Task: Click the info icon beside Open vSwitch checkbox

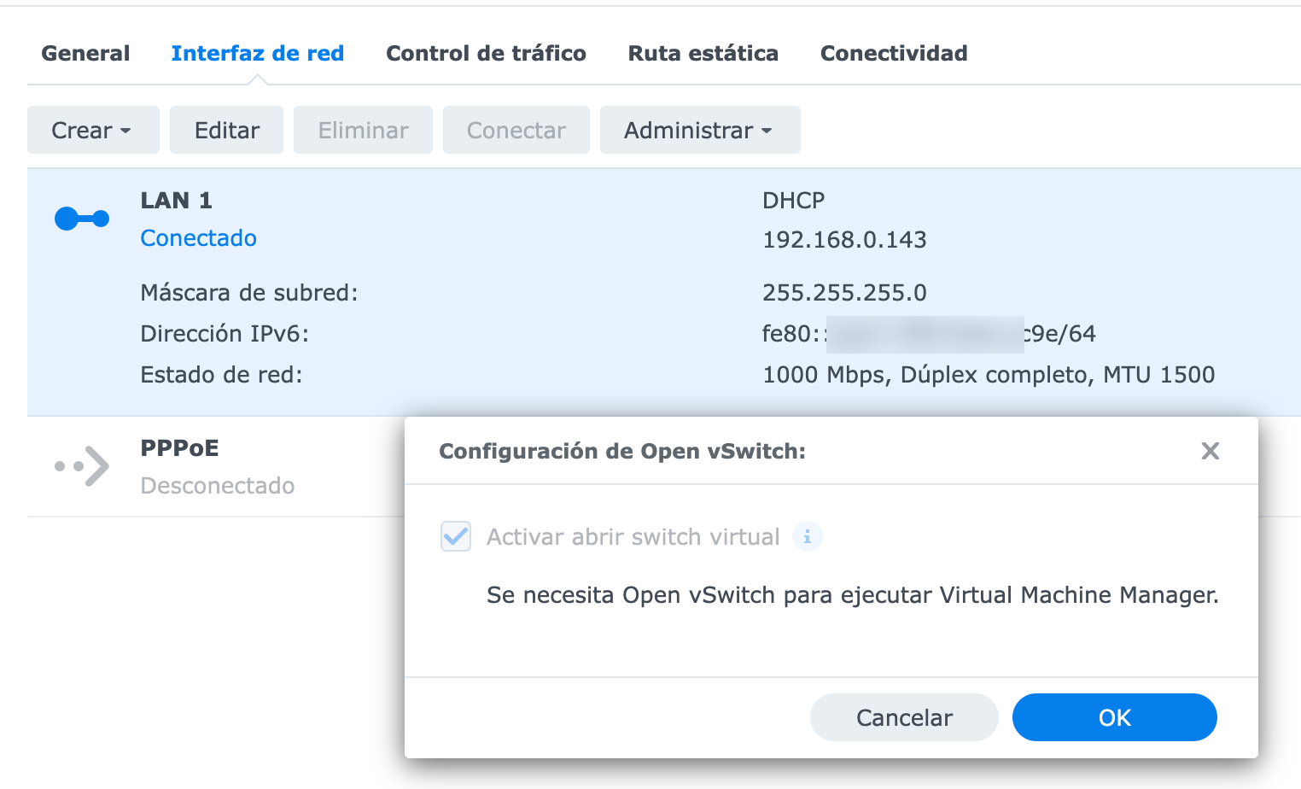Action: 808,536
